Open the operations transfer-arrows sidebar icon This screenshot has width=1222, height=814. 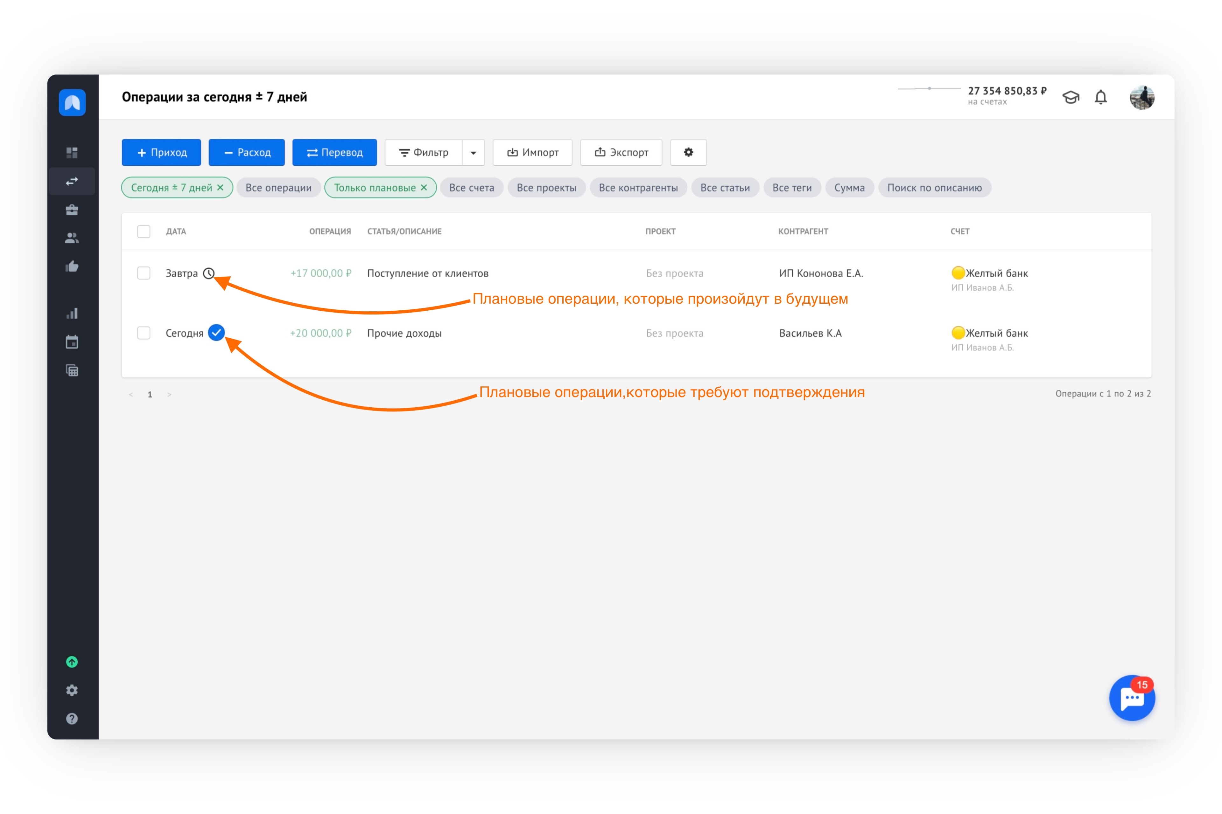tap(72, 181)
